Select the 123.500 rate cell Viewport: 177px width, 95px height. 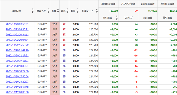tap(89, 24)
